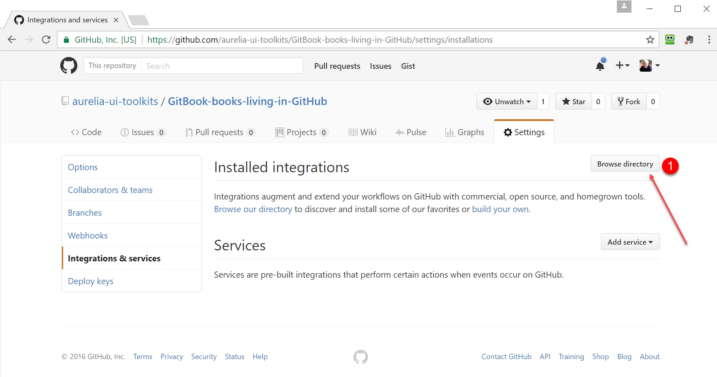Expand the plus create-new menu
Screen dimensions: 717x377
pyautogui.click(x=622, y=66)
